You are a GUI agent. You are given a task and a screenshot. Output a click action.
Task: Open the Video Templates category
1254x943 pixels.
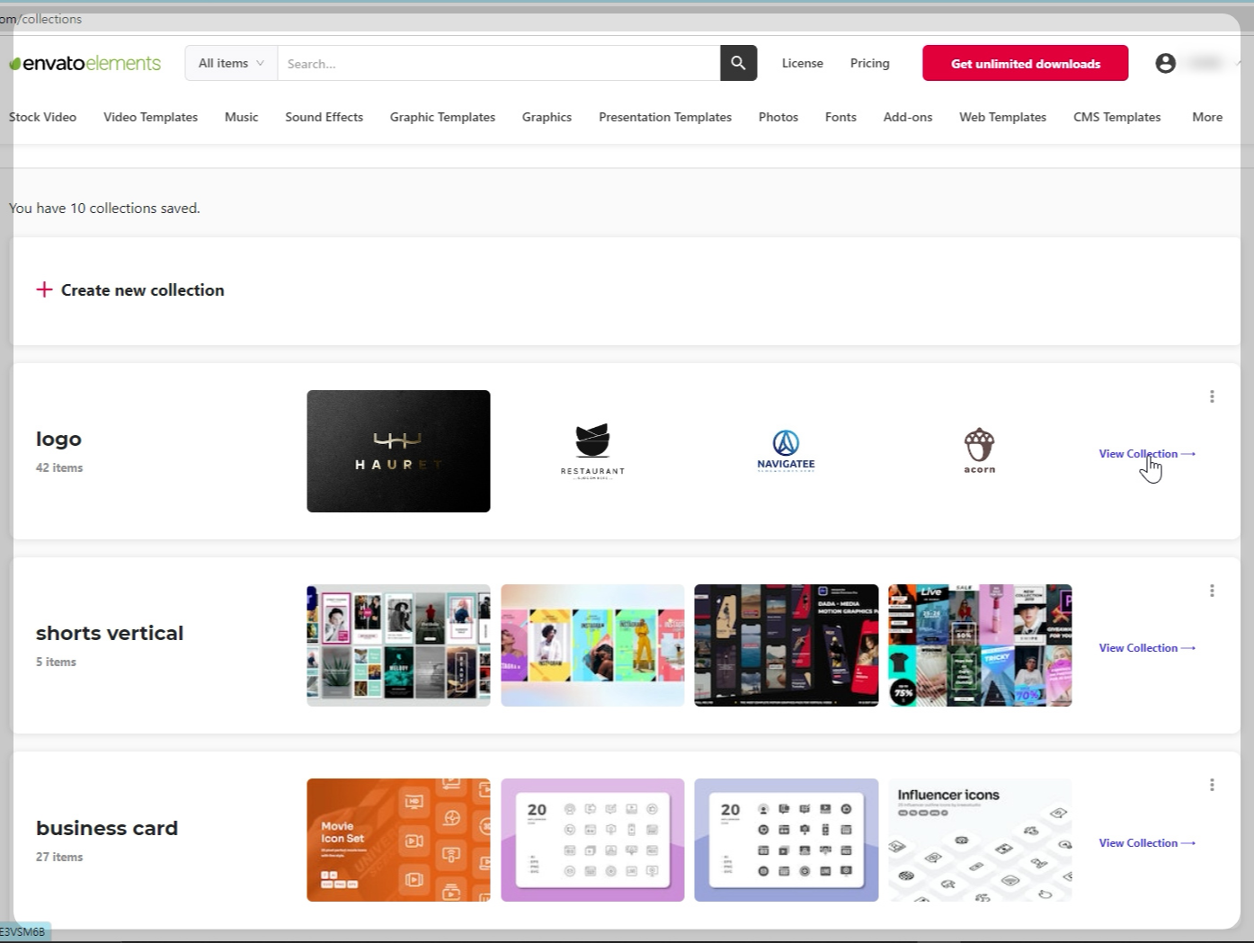(x=150, y=117)
